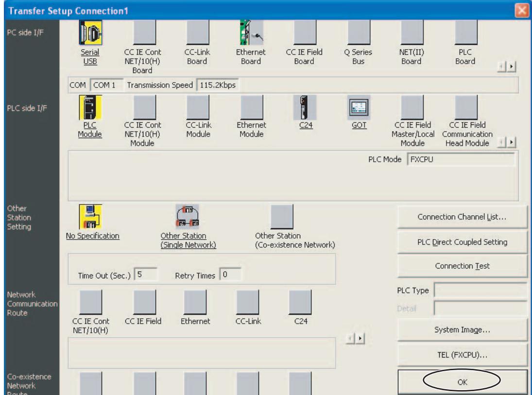Click PLC side I/F row right arrow
This screenshot has width=532, height=395.
tap(511, 142)
